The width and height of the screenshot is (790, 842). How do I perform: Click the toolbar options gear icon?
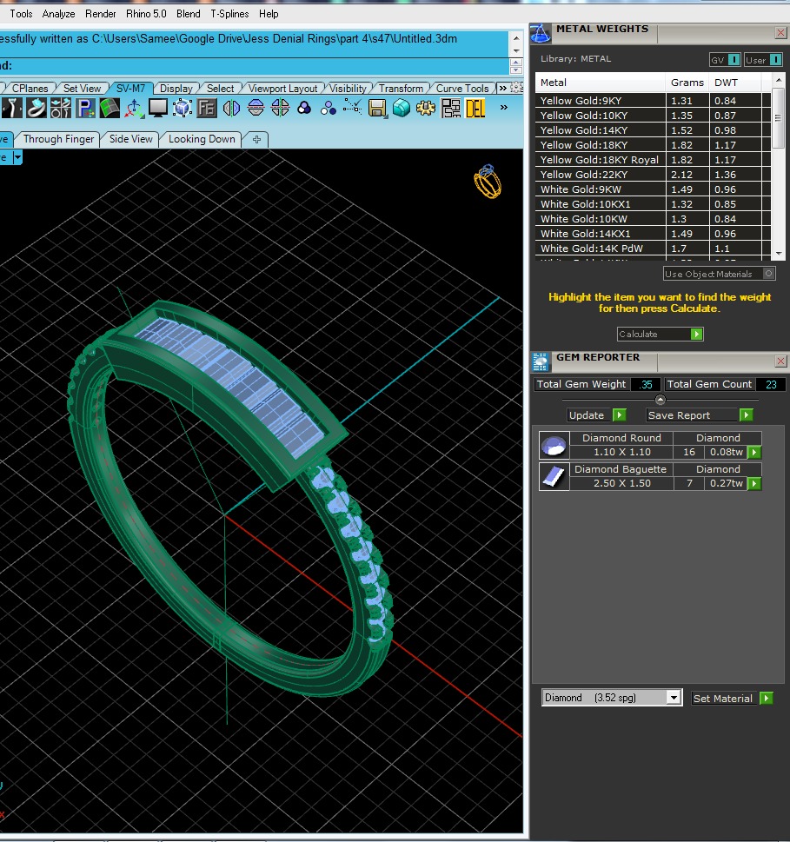[516, 87]
